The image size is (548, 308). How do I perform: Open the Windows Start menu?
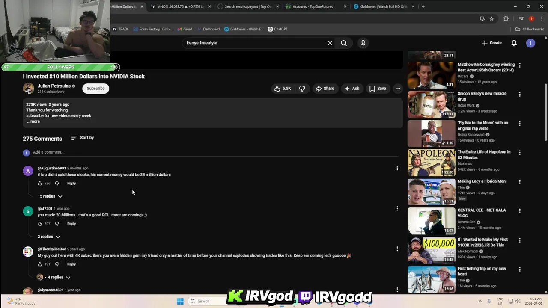[180, 301]
